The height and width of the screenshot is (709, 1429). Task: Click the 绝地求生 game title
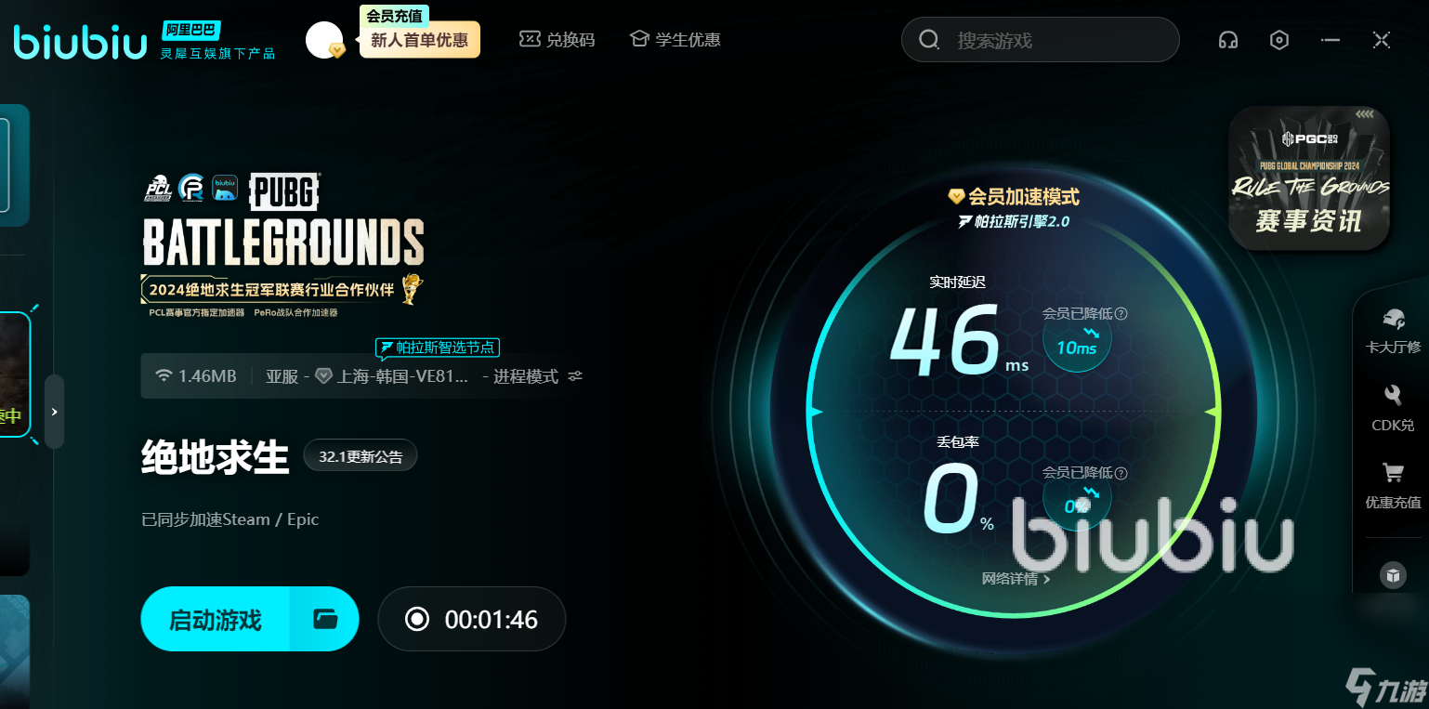215,457
